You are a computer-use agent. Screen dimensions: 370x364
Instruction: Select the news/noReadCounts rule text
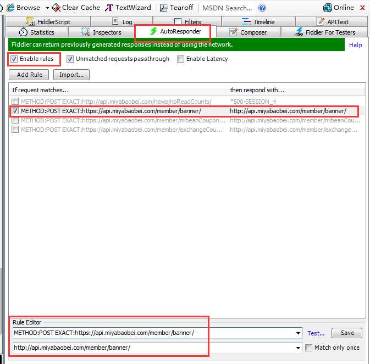117,102
